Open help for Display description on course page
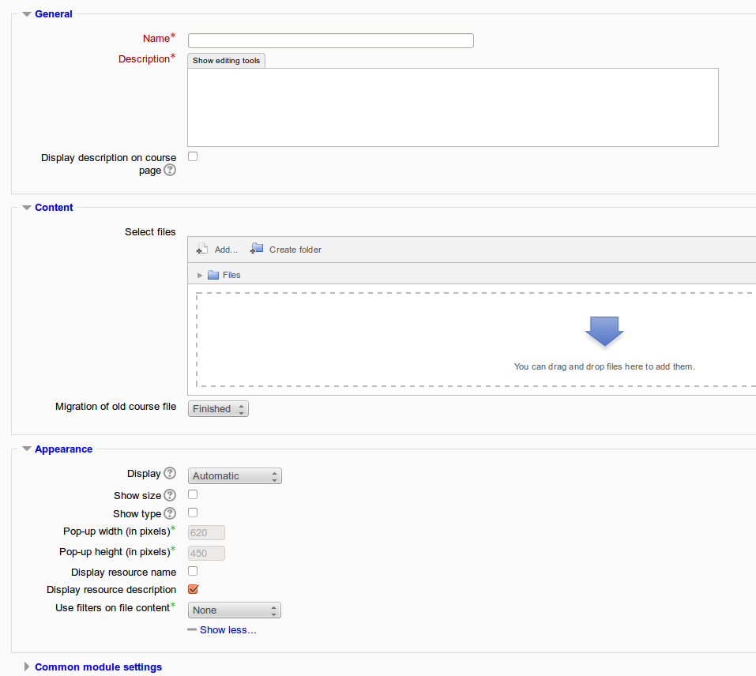 (170, 170)
